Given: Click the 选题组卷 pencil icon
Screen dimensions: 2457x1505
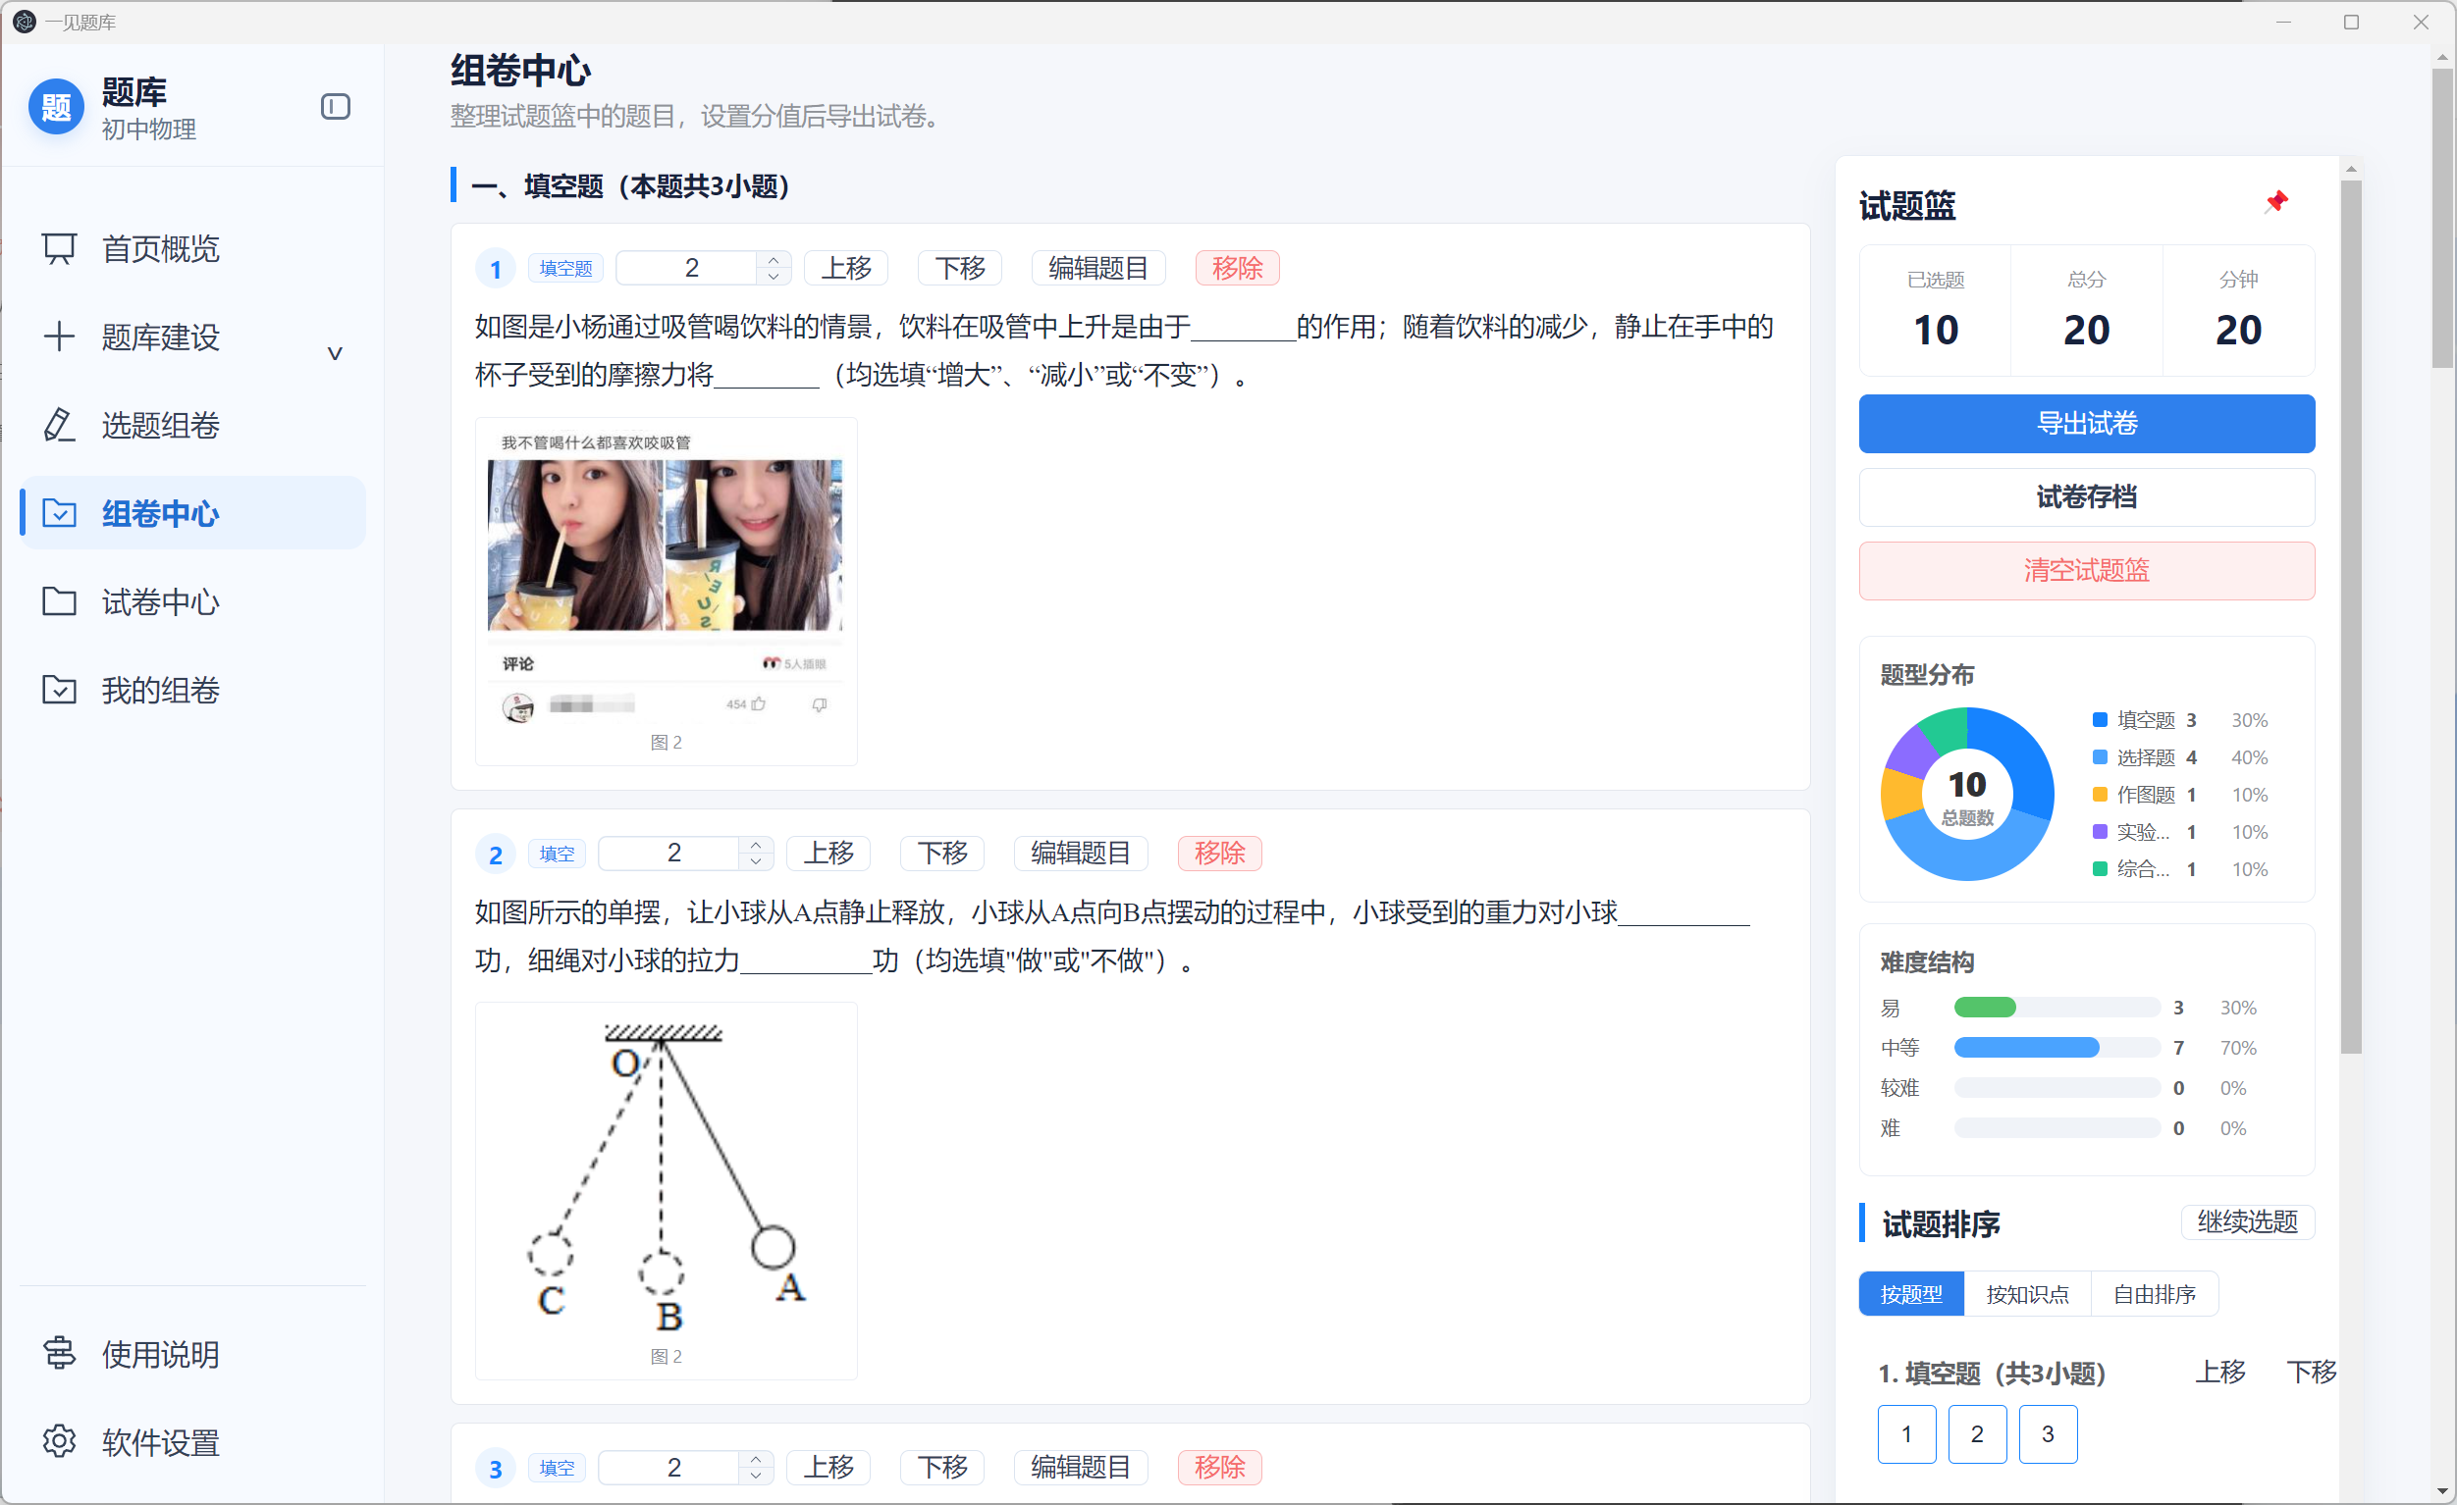Looking at the screenshot, I should pyautogui.click(x=59, y=425).
